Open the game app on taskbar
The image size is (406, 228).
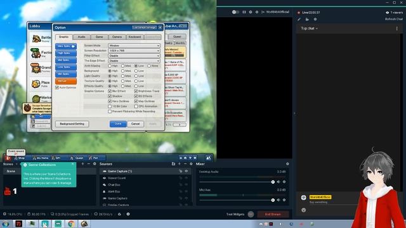[x=84, y=224]
